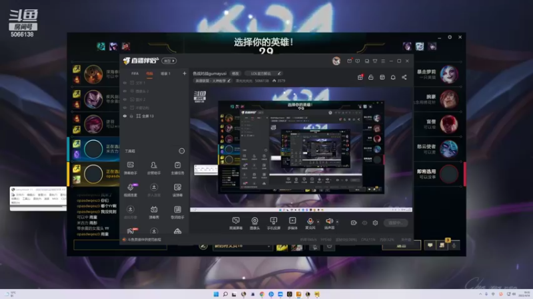This screenshot has width=533, height=299.
Task: Click the padlock icon in stream header
Action: click(x=371, y=77)
